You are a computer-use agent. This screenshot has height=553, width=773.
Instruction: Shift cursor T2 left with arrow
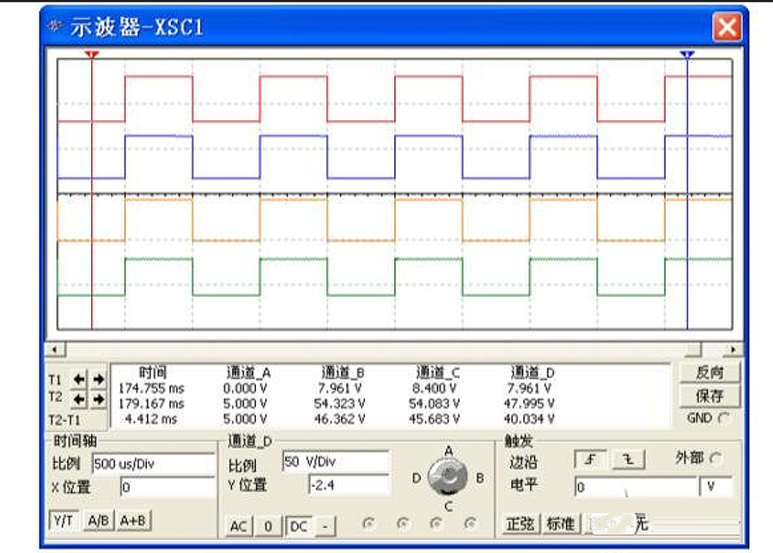pos(80,399)
